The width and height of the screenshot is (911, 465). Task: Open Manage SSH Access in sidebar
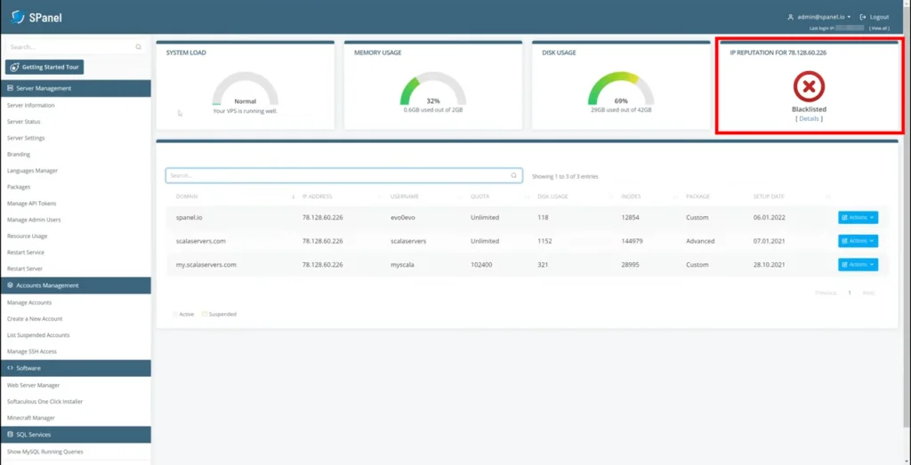[32, 351]
